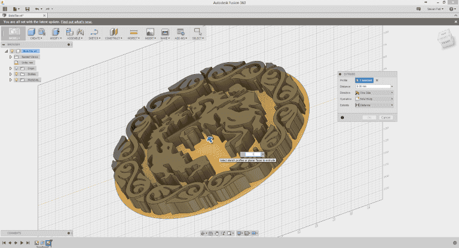459x248 pixels.
Task: Dismiss the update notification bar
Action: tap(455, 22)
